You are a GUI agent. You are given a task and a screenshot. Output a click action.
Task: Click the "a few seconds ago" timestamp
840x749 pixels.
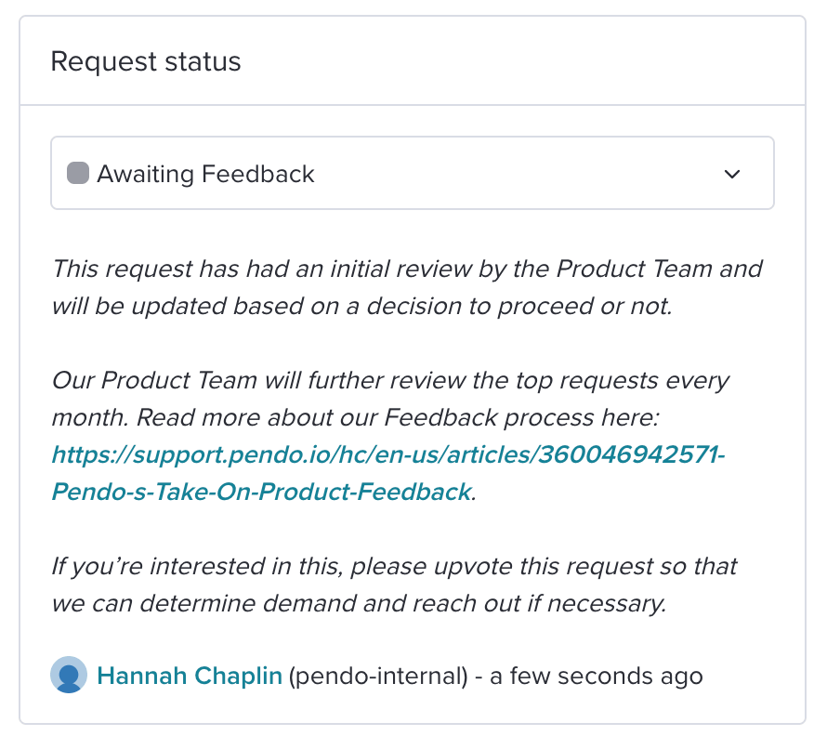coord(596,676)
